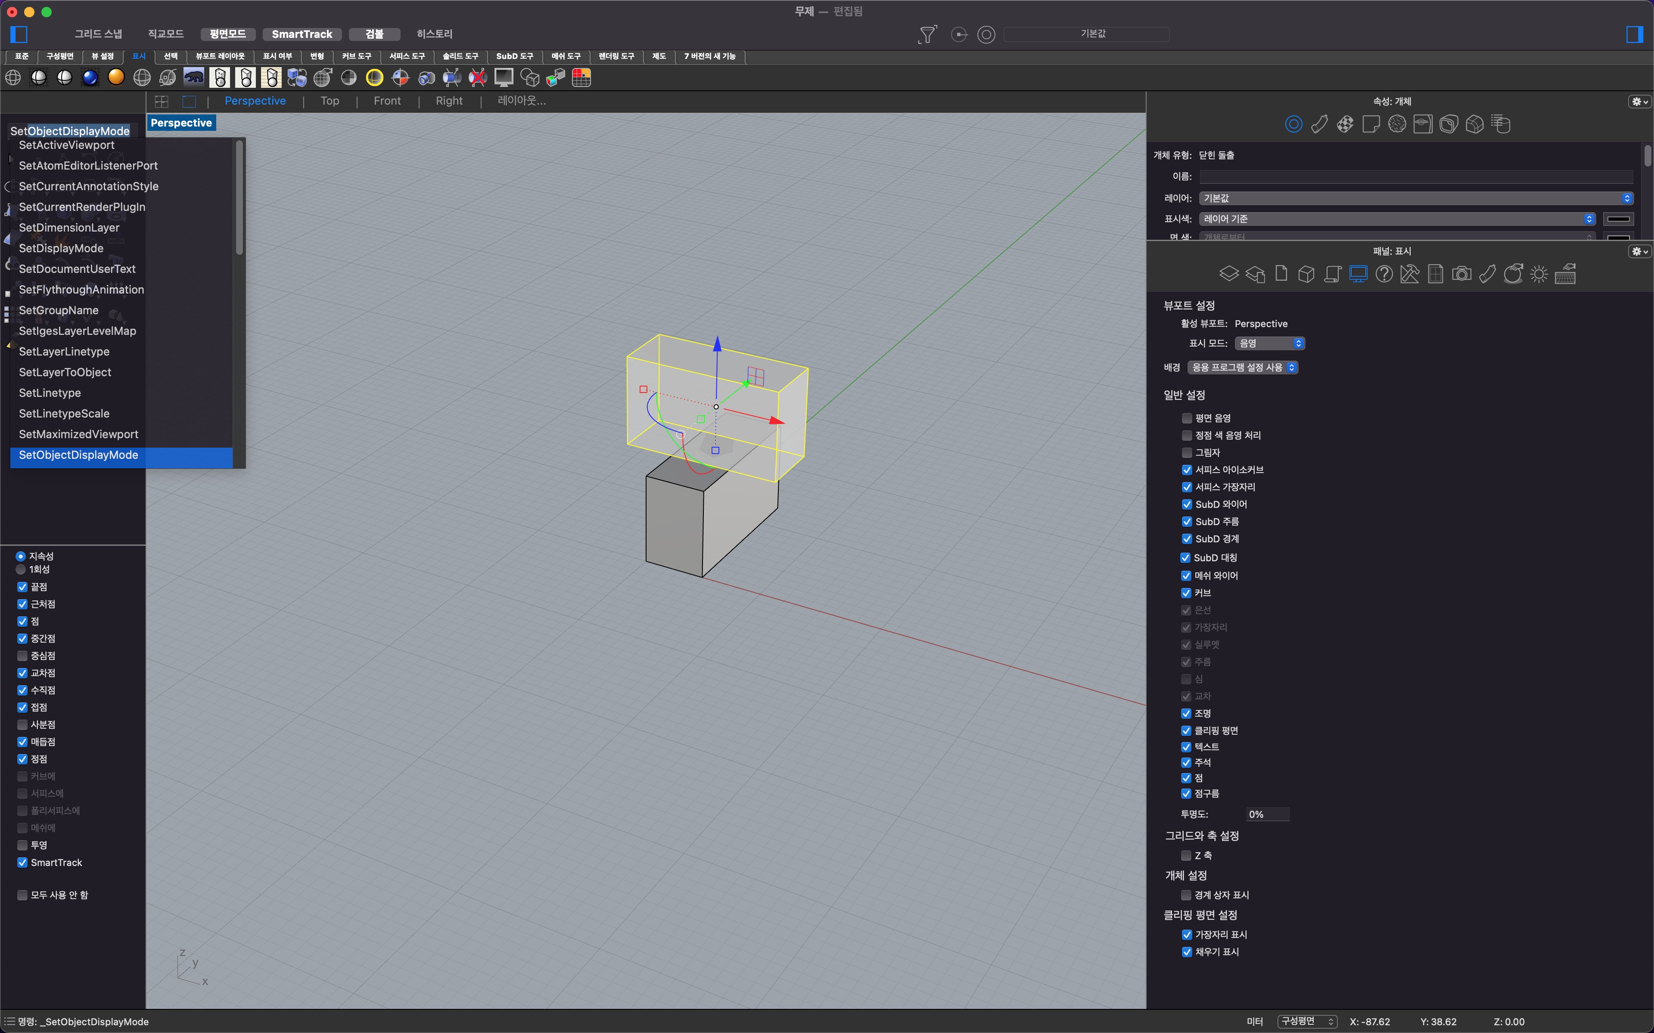1654x1033 pixels.
Task: Click the 이름 name input field
Action: point(1416,176)
